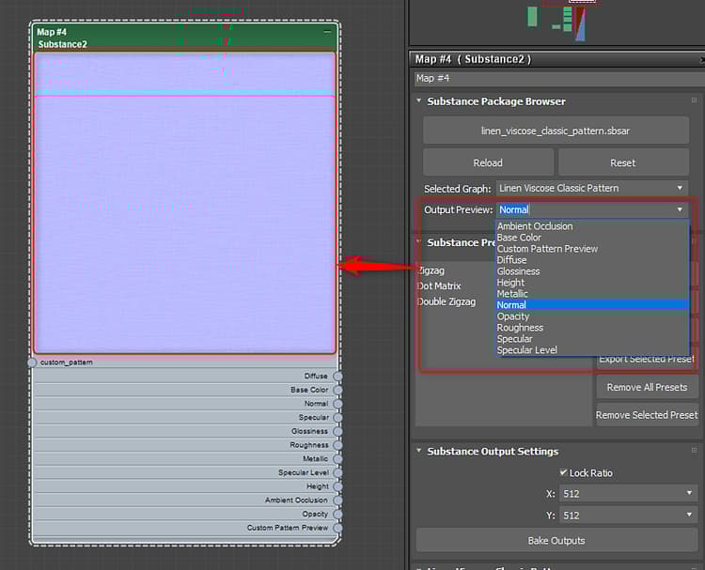Screen dimensions: 705x570
Task: Collapse the Map #4 node with minus icon
Action: pos(327,32)
